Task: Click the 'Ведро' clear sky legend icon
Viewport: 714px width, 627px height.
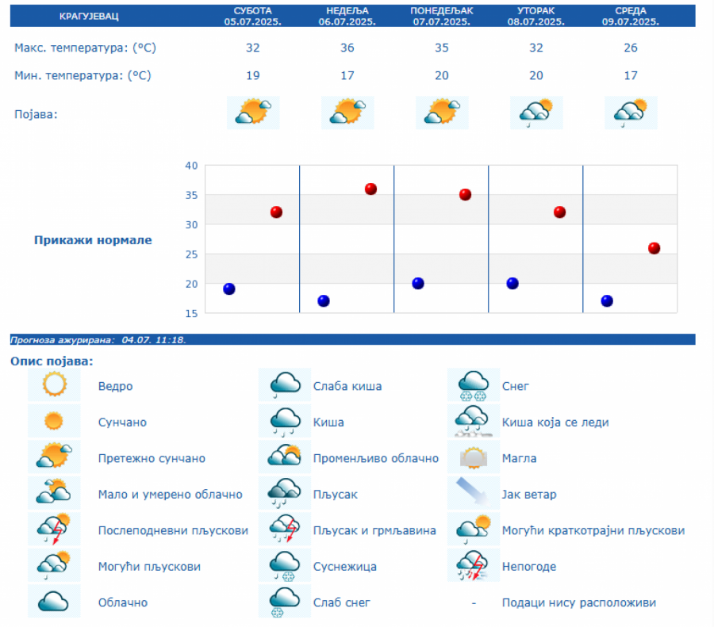Action: (x=55, y=385)
